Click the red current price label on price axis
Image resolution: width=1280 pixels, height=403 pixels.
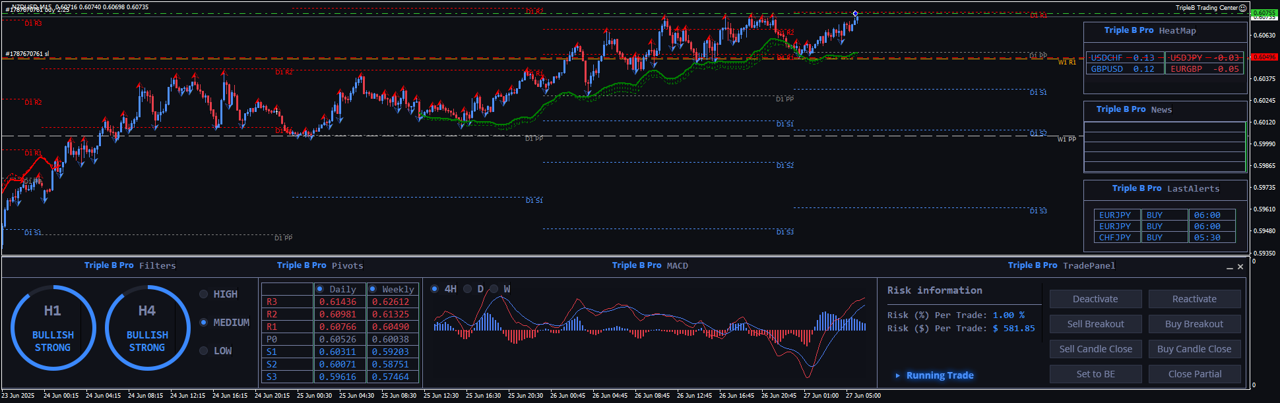(x=1264, y=57)
